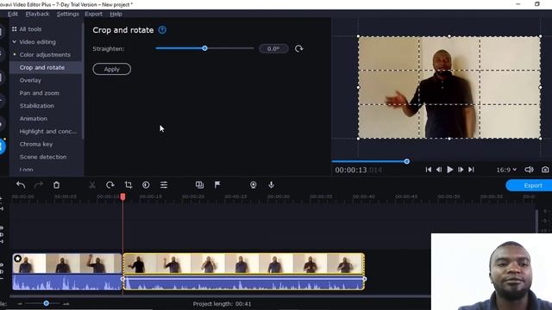Click the scissors Split icon

pos(92,185)
